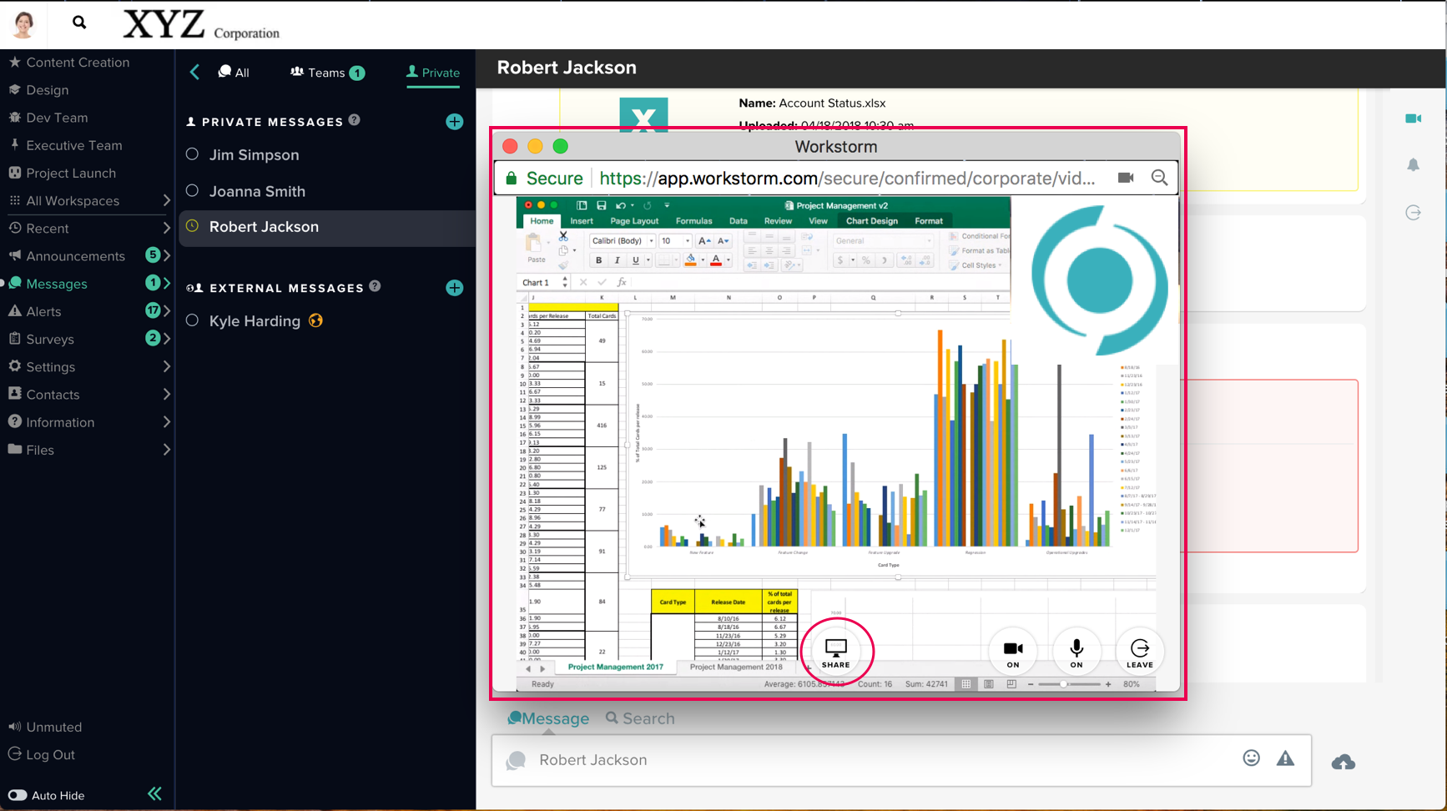
Task: Mute microphone in video call
Action: pyautogui.click(x=1076, y=652)
